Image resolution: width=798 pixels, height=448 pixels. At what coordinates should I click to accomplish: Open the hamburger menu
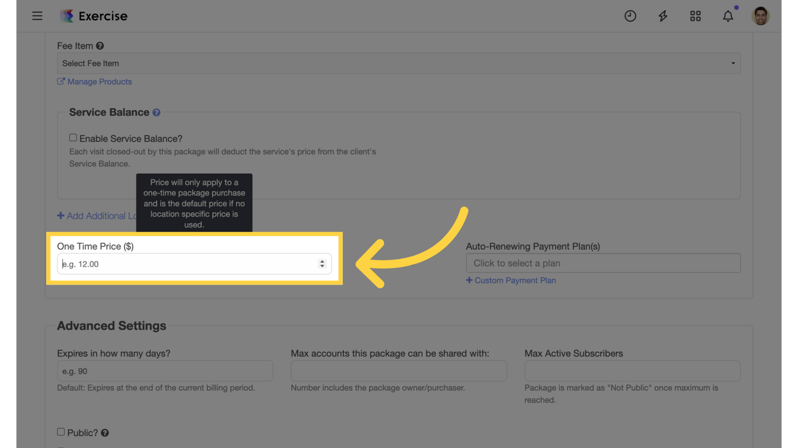click(37, 16)
